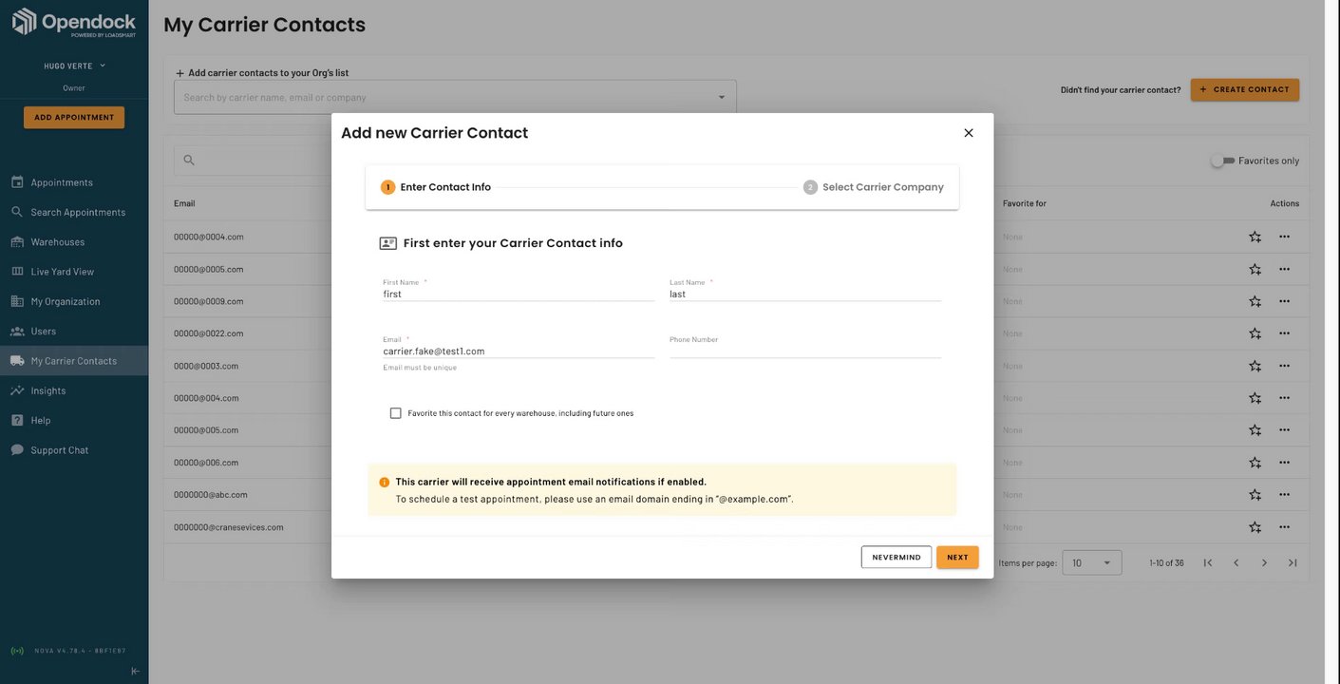Open Appointments in the sidebar menu
The height and width of the screenshot is (684, 1340).
click(62, 182)
